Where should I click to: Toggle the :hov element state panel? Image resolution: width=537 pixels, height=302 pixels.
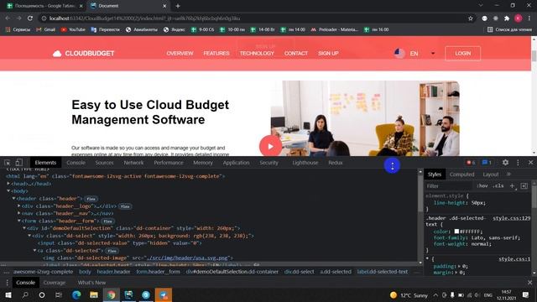pos(482,185)
